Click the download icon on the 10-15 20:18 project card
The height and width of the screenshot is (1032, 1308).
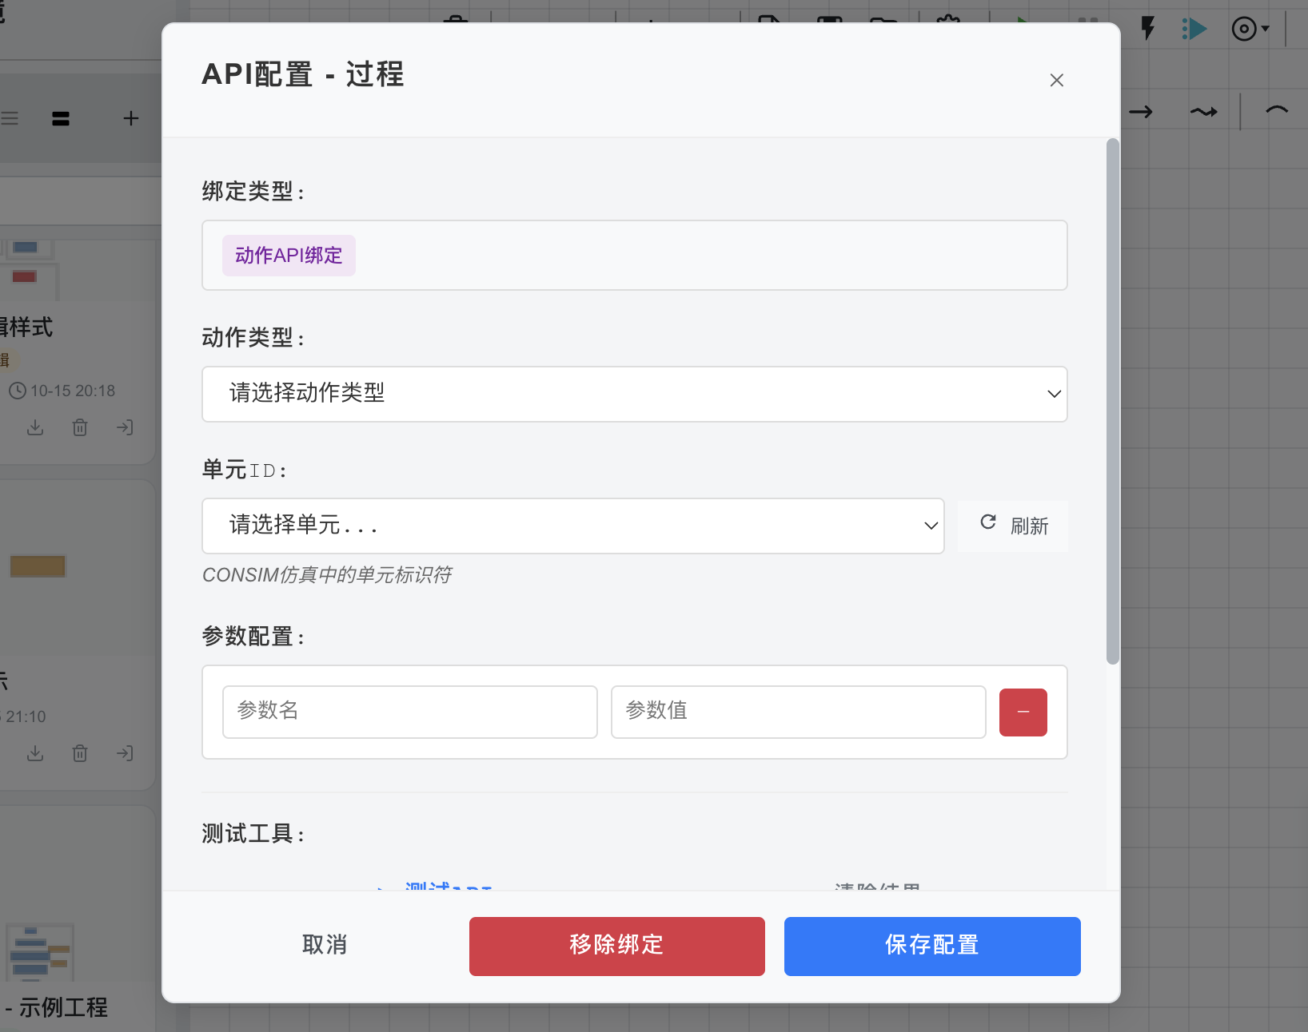35,427
